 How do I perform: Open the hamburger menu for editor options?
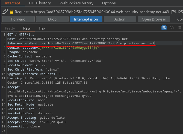(180, 28)
